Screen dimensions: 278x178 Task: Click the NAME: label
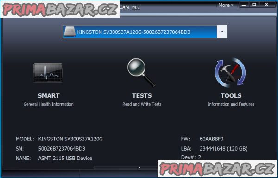point(23,159)
